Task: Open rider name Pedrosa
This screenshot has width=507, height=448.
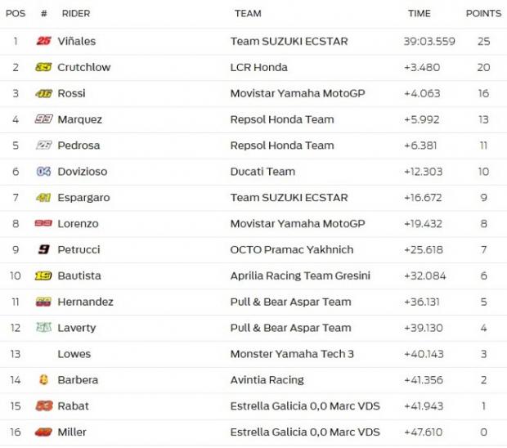Action: (x=79, y=146)
